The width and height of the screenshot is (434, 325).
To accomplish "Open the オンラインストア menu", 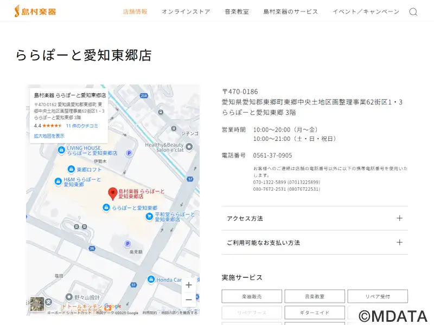I will [186, 11].
